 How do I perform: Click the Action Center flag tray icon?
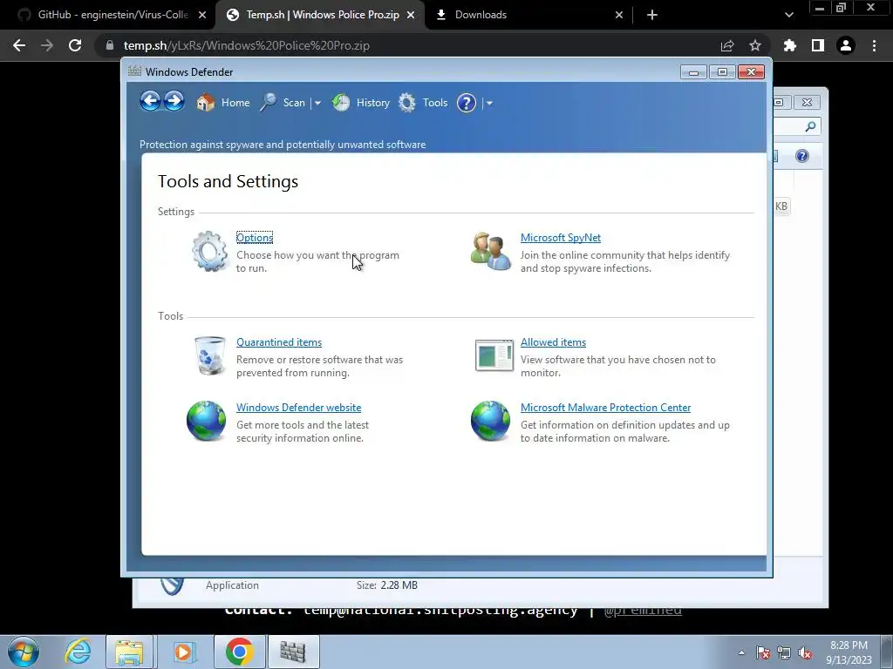[x=763, y=653]
